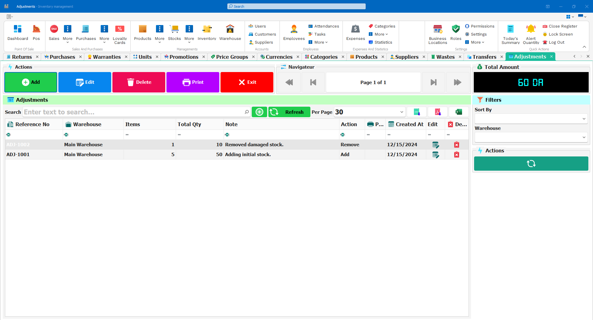Export adjustments as CSV file
This screenshot has width=593, height=320.
click(417, 112)
